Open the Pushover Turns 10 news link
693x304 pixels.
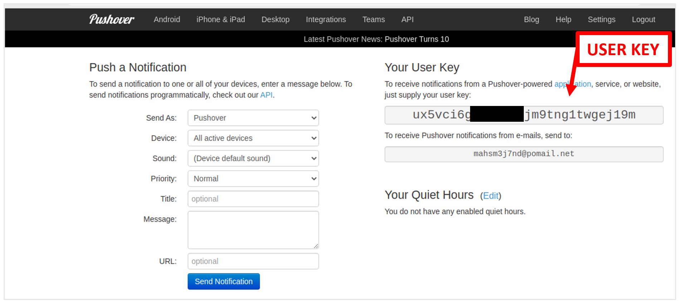coord(417,39)
